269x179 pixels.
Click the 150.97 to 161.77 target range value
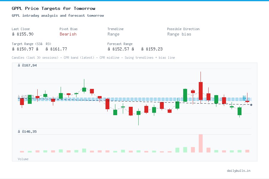tap(39, 49)
